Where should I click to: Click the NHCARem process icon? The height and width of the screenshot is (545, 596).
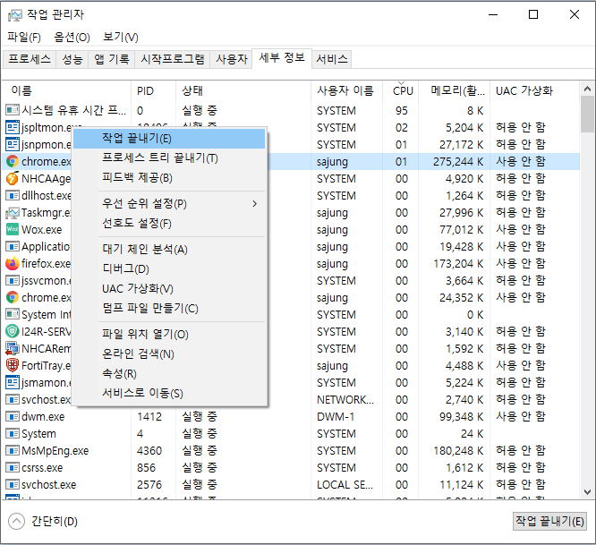(13, 348)
